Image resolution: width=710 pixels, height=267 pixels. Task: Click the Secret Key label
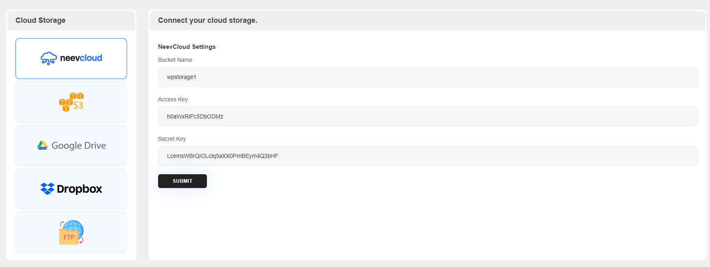[172, 139]
